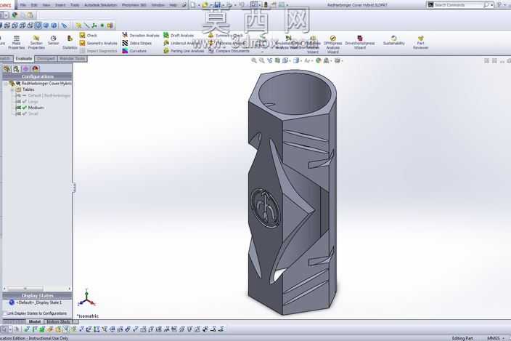Open the Autodesk Simulation menu
Viewport: 511px width, 341px height.
pos(100,5)
